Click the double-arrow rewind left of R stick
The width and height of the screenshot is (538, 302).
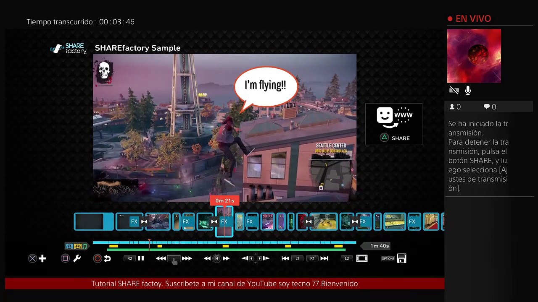[207, 258]
